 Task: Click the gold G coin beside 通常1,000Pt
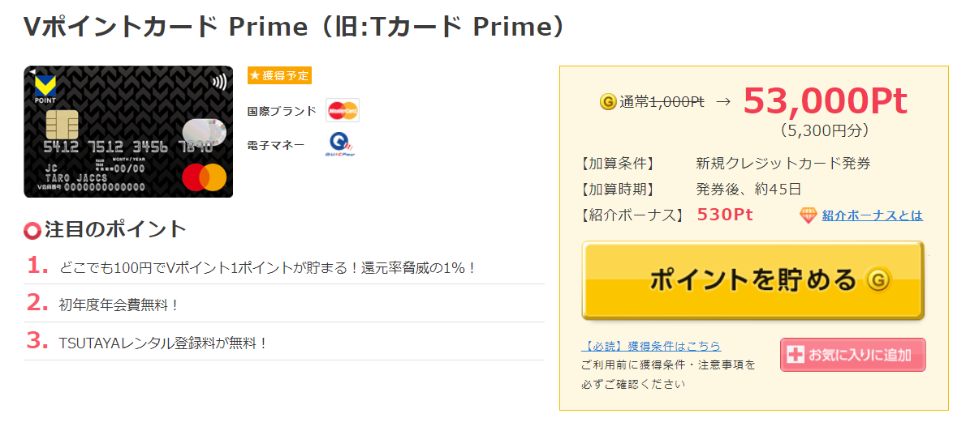[x=607, y=102]
